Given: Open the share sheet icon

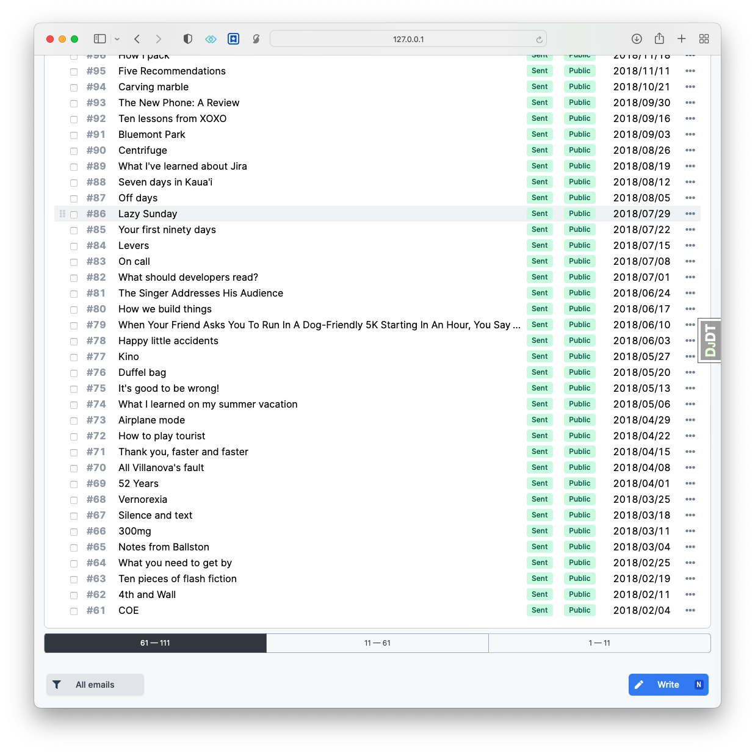Looking at the screenshot, I should pos(659,38).
